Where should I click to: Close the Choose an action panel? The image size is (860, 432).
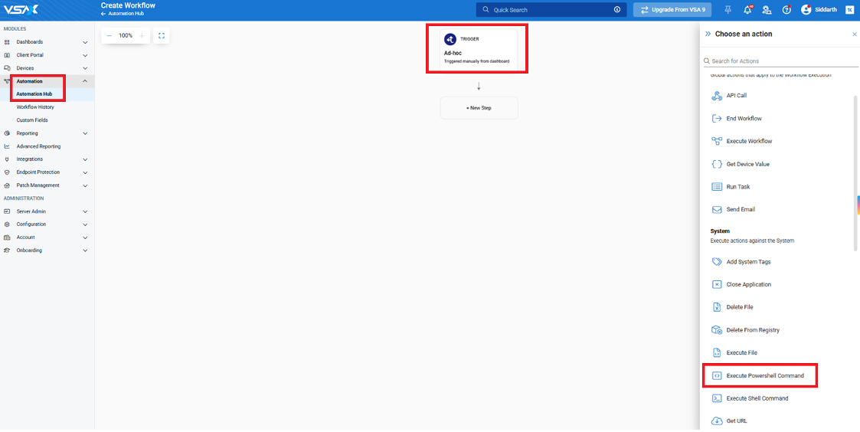pyautogui.click(x=855, y=34)
